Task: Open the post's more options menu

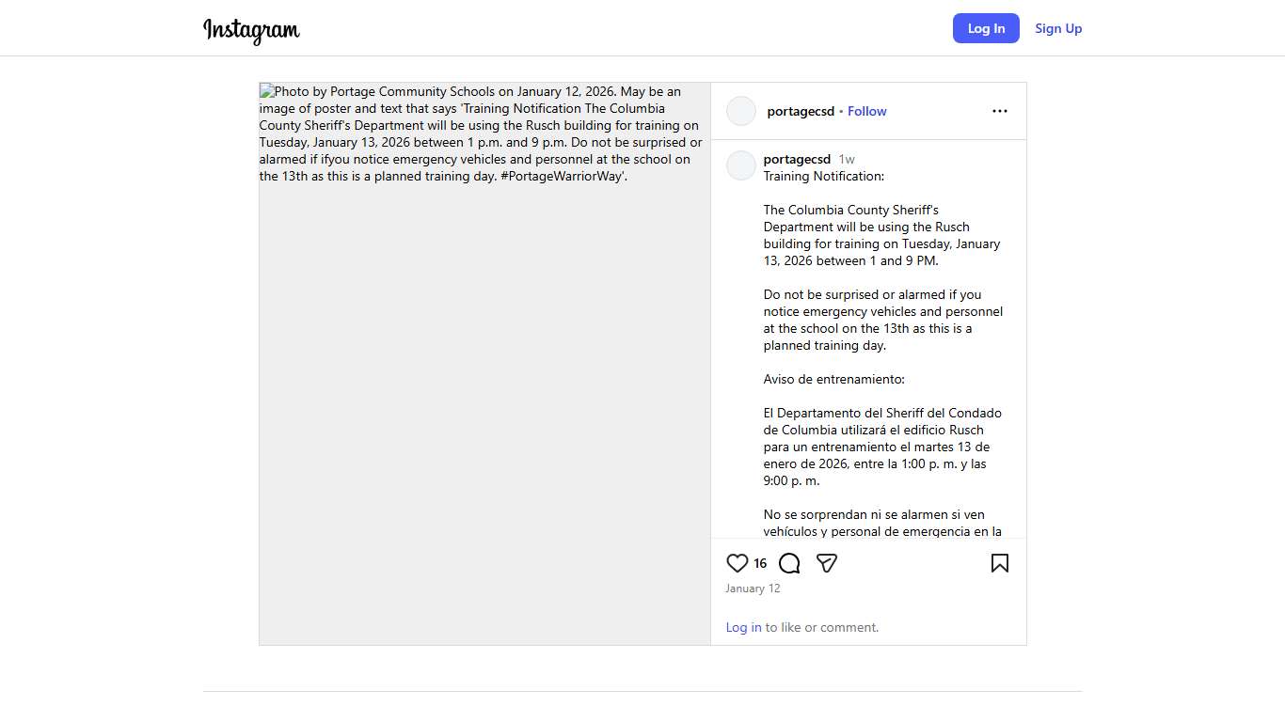Action: (x=999, y=111)
